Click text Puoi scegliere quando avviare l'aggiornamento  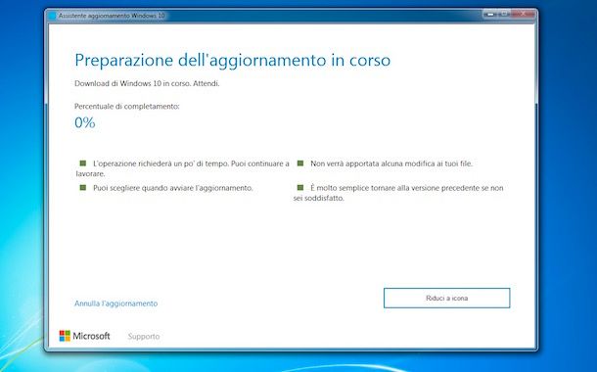coord(173,188)
